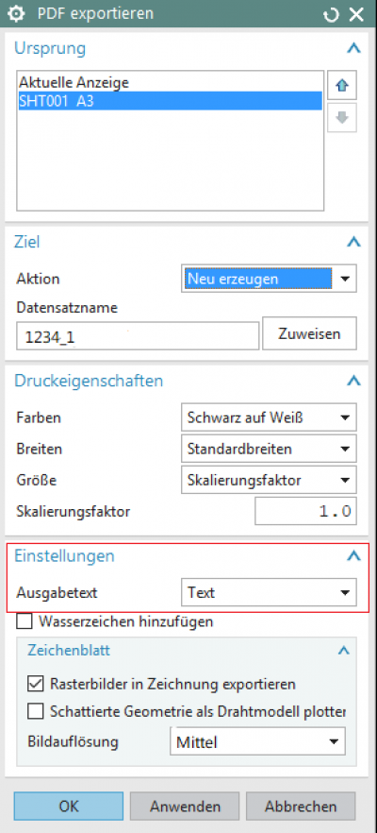
Task: Open the Farben dropdown
Action: click(269, 417)
